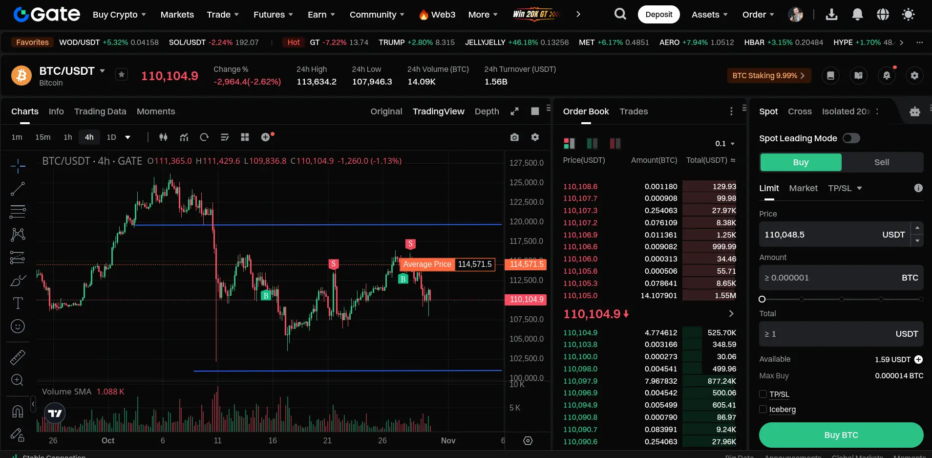Screen dimensions: 932x458
Task: Enable the Iceberg checkbox
Action: tap(763, 409)
